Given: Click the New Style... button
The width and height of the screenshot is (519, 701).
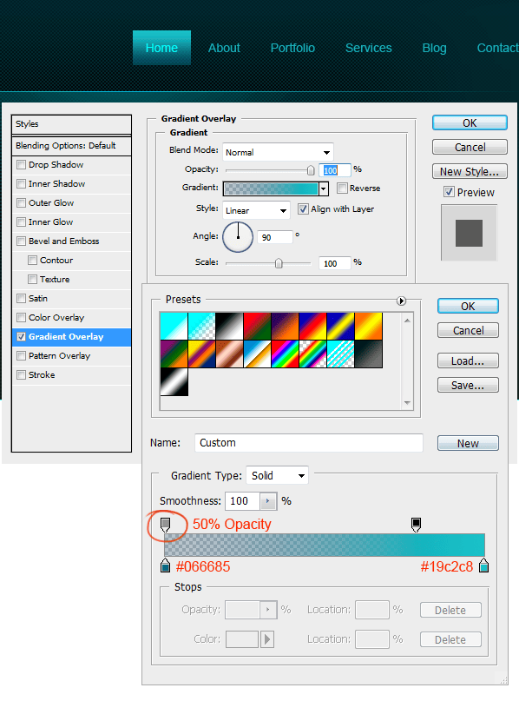Looking at the screenshot, I should tap(470, 172).
